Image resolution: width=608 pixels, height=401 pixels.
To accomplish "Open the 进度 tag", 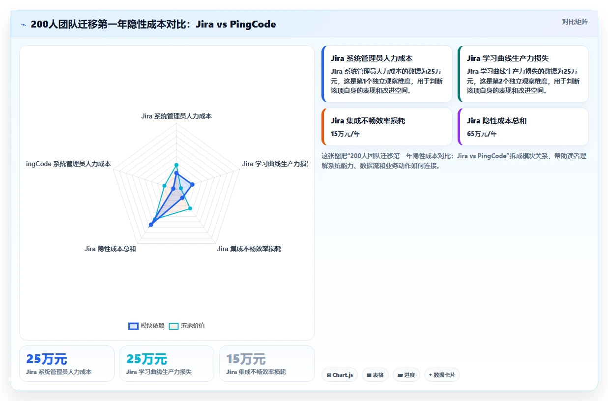I will (406, 375).
